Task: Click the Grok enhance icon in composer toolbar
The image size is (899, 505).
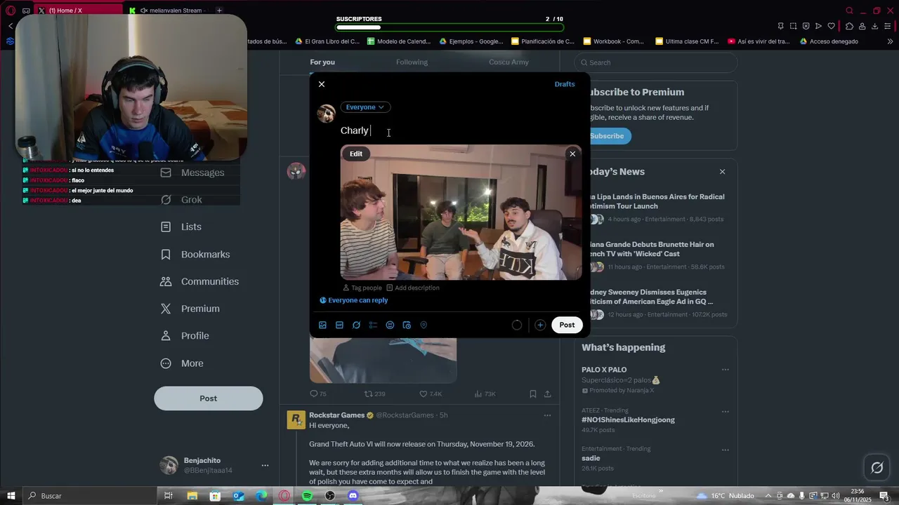Action: point(356,325)
